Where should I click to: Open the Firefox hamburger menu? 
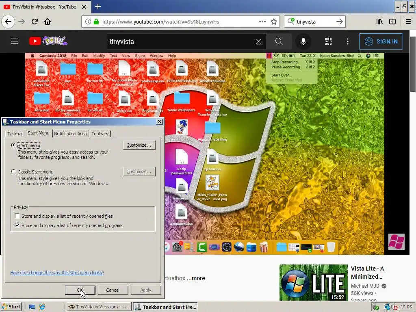pyautogui.click(x=408, y=22)
